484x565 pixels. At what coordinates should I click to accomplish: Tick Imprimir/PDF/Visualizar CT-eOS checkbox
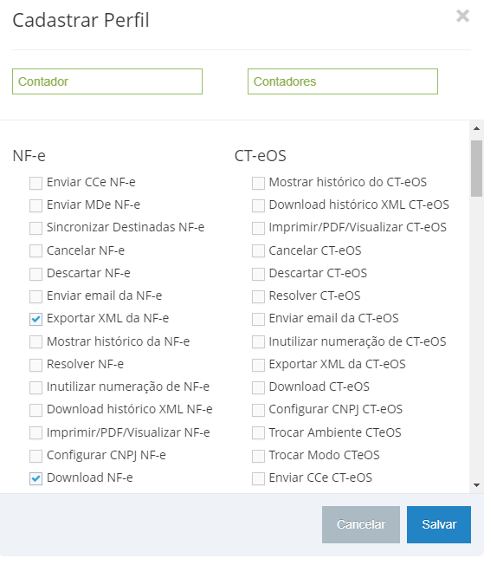[258, 229]
